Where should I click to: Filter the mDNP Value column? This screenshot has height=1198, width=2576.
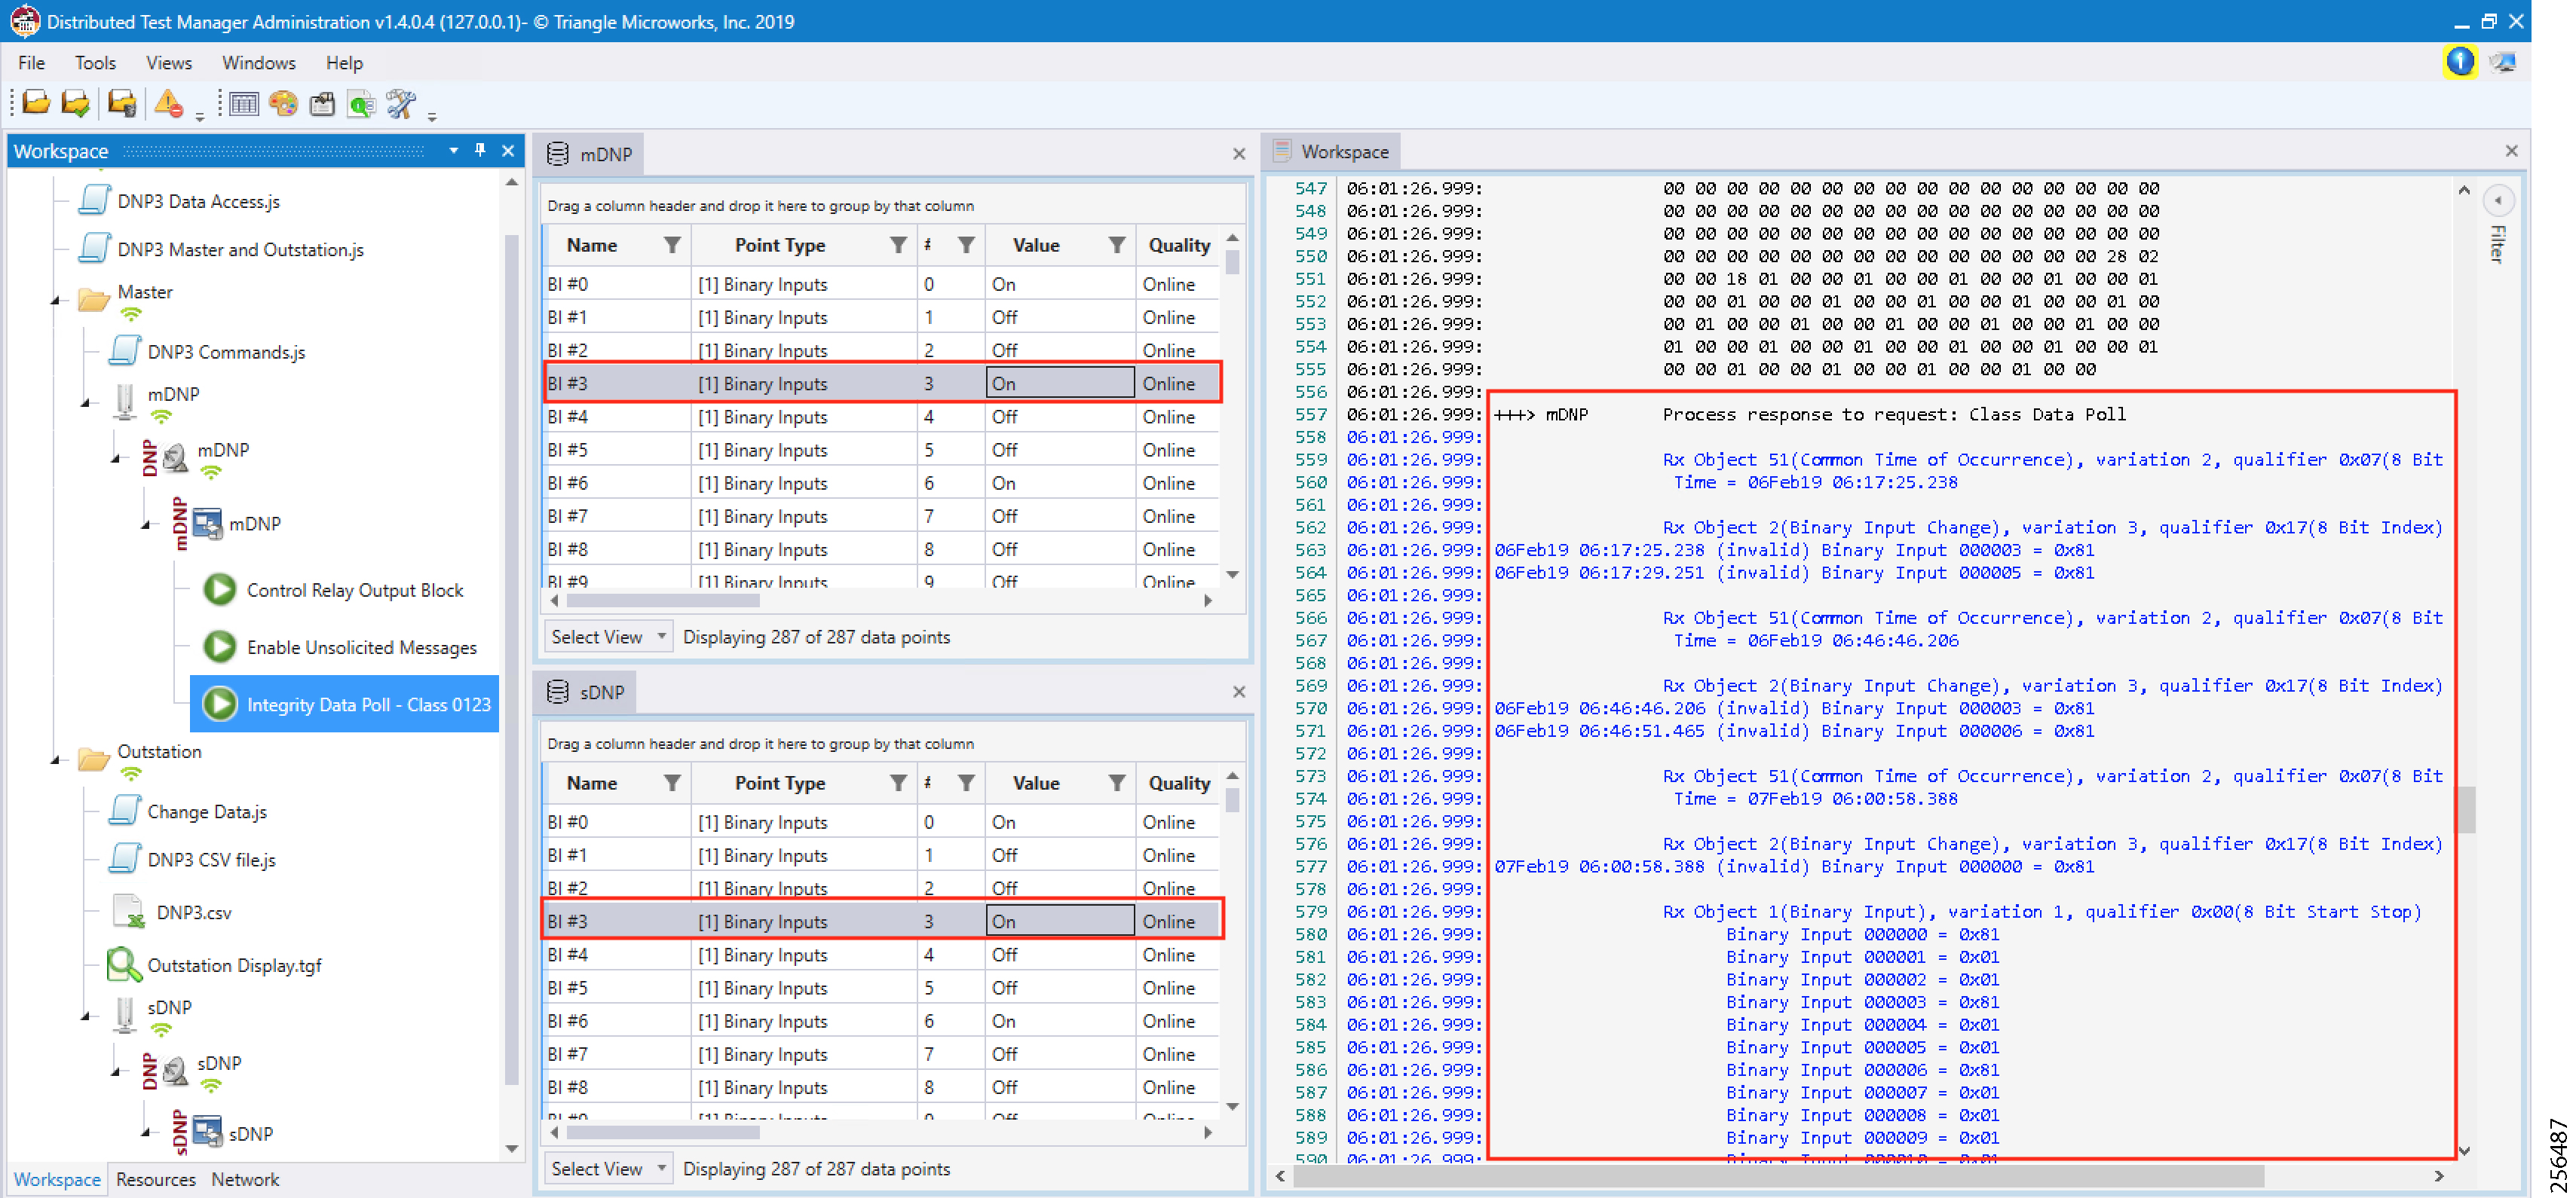pyautogui.click(x=1117, y=245)
